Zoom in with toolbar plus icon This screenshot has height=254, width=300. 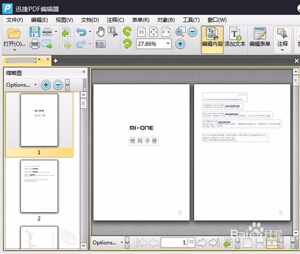point(180,44)
